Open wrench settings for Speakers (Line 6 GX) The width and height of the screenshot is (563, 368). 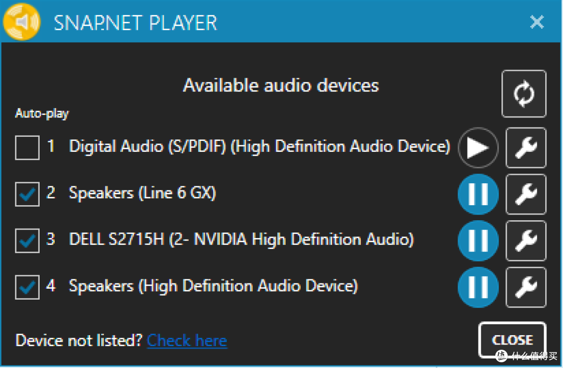[x=526, y=195]
